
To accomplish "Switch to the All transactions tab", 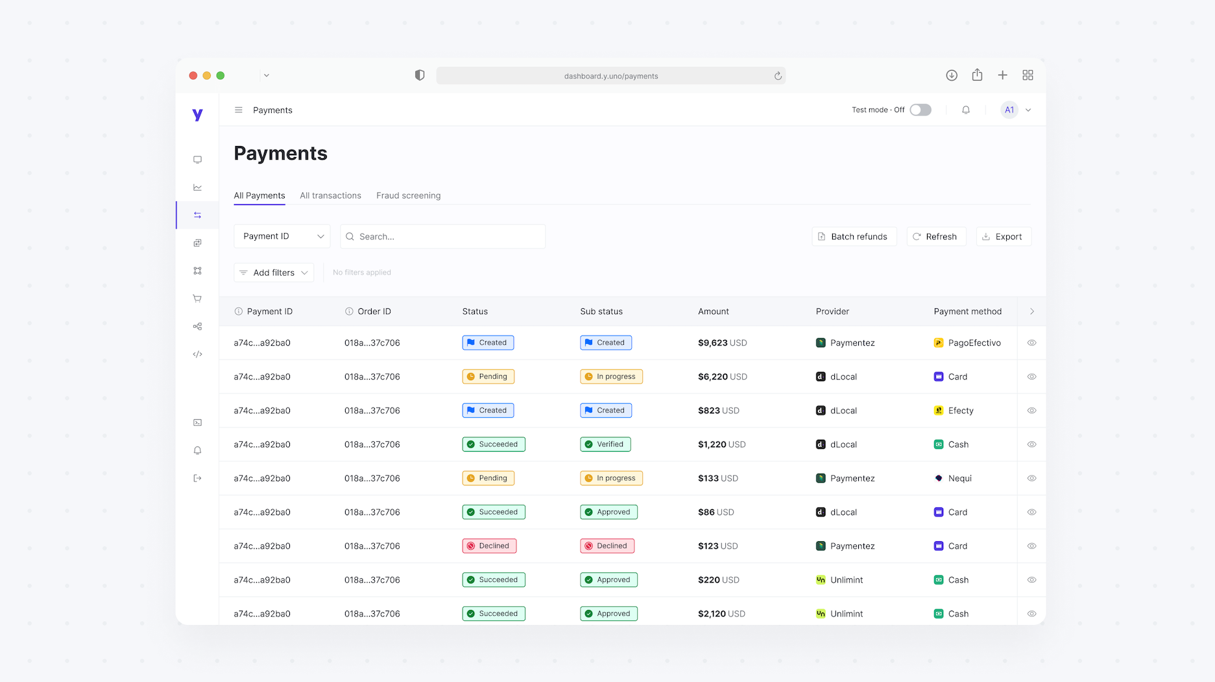I will pos(330,195).
